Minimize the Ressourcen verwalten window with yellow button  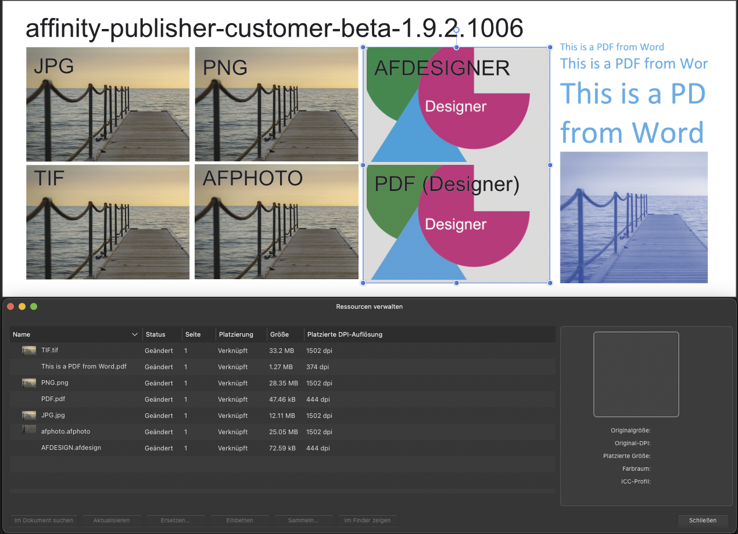coord(22,306)
